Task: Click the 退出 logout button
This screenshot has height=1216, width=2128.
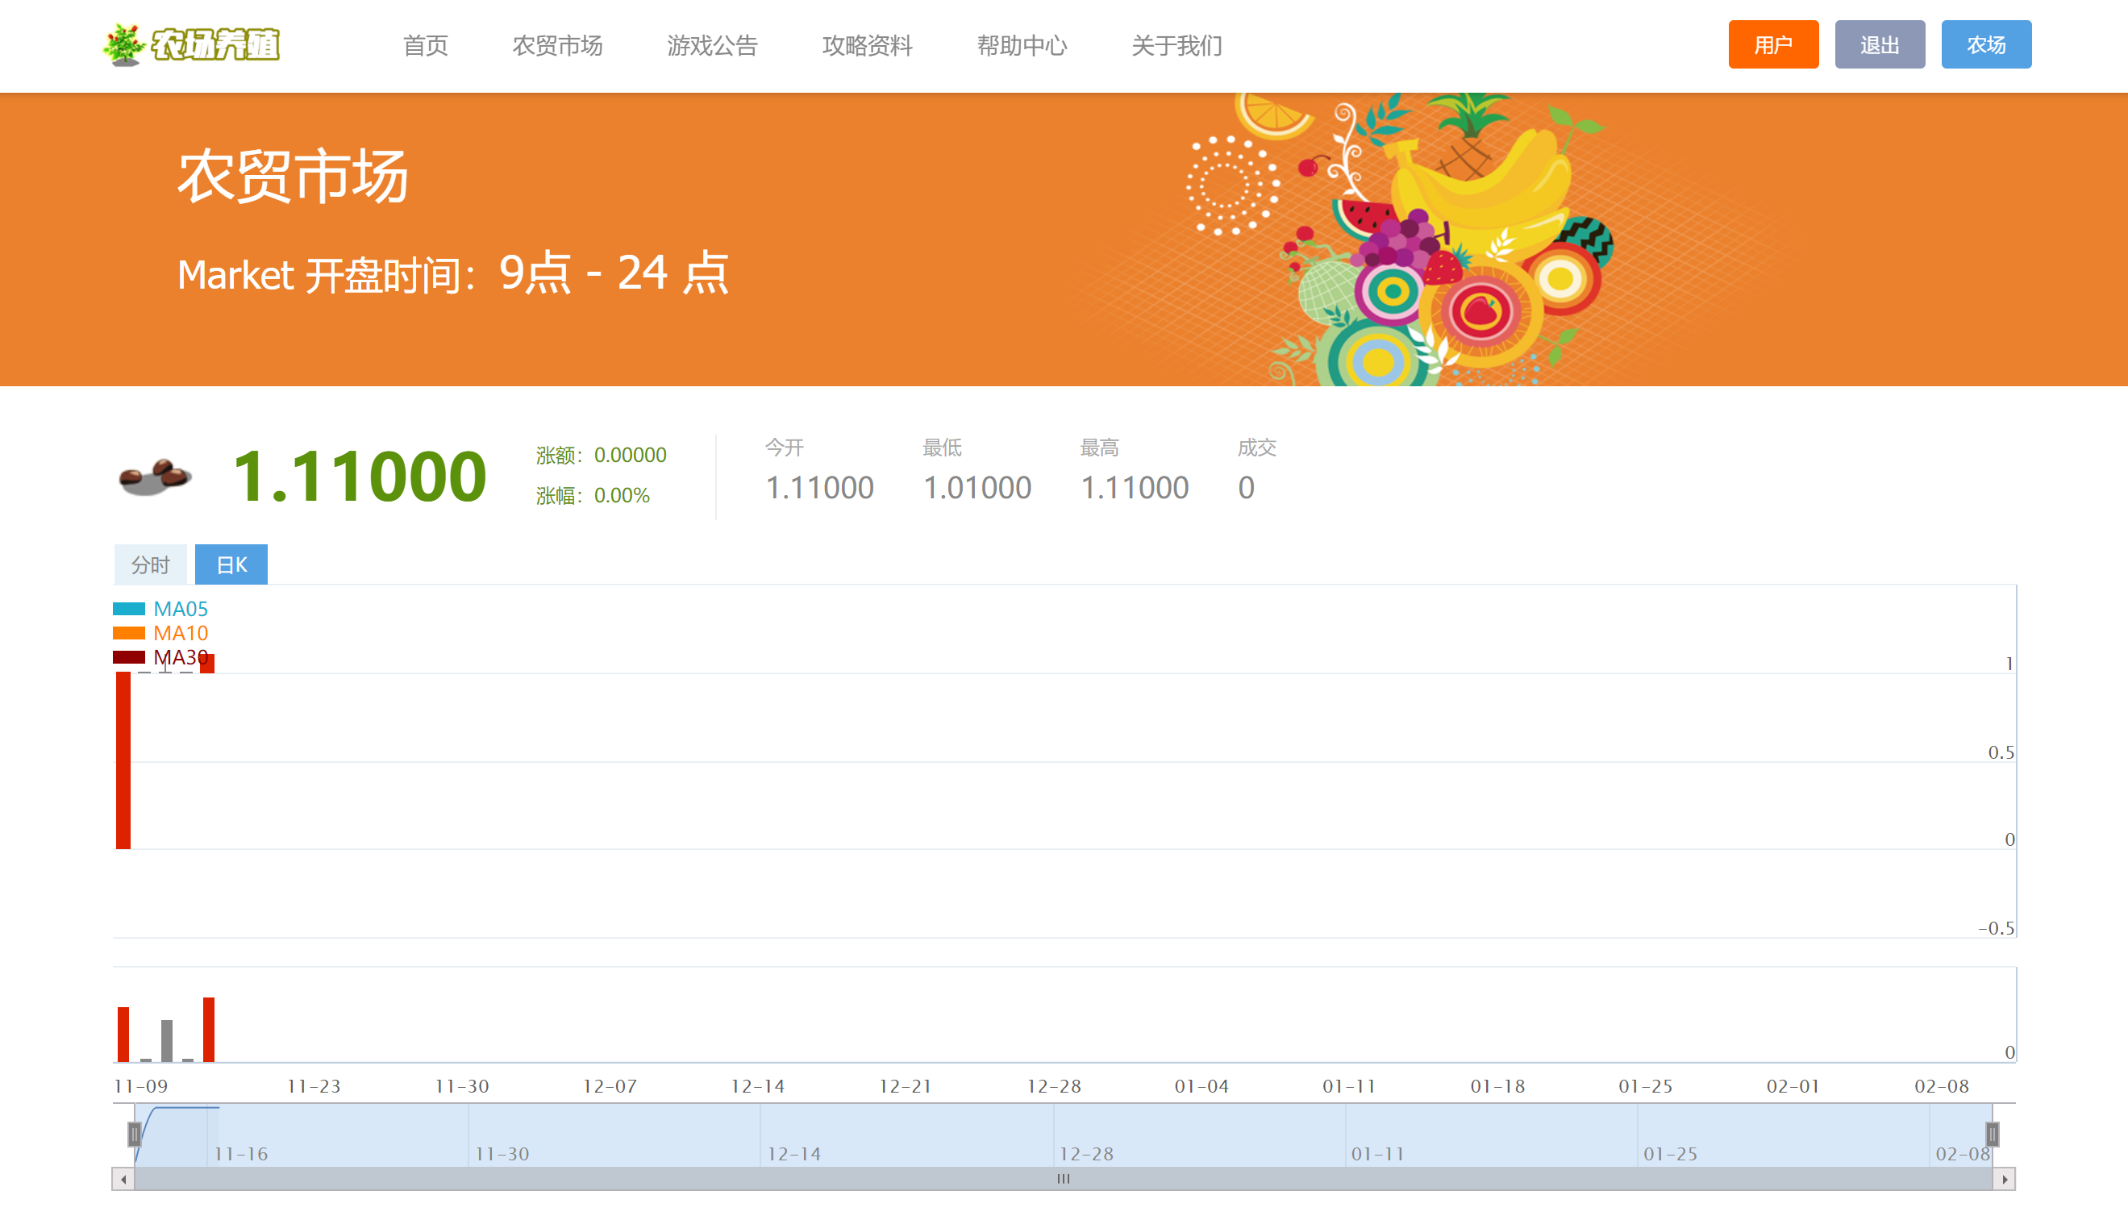Action: [x=1878, y=43]
